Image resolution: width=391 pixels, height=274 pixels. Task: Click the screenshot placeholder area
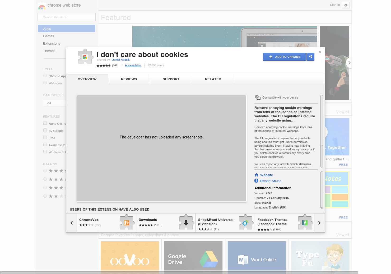point(162,148)
